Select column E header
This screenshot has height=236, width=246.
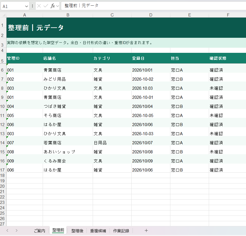click(189, 15)
